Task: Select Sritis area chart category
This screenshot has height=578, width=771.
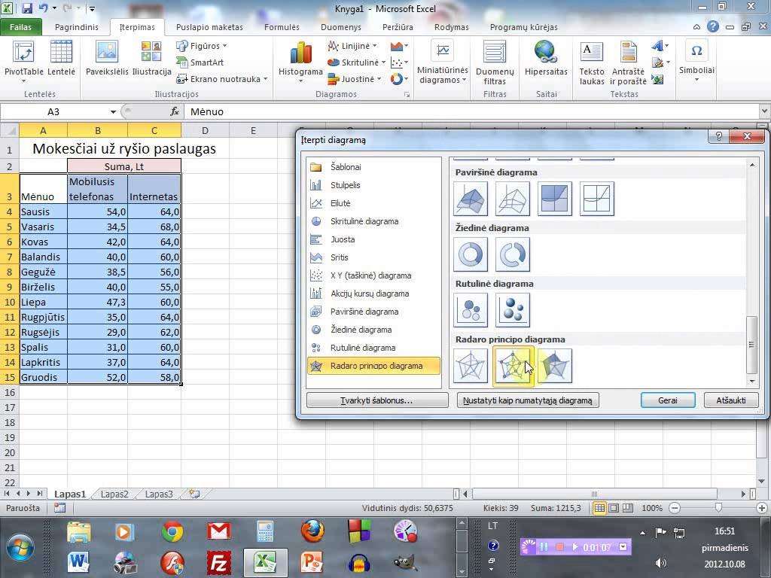Action: (373, 257)
